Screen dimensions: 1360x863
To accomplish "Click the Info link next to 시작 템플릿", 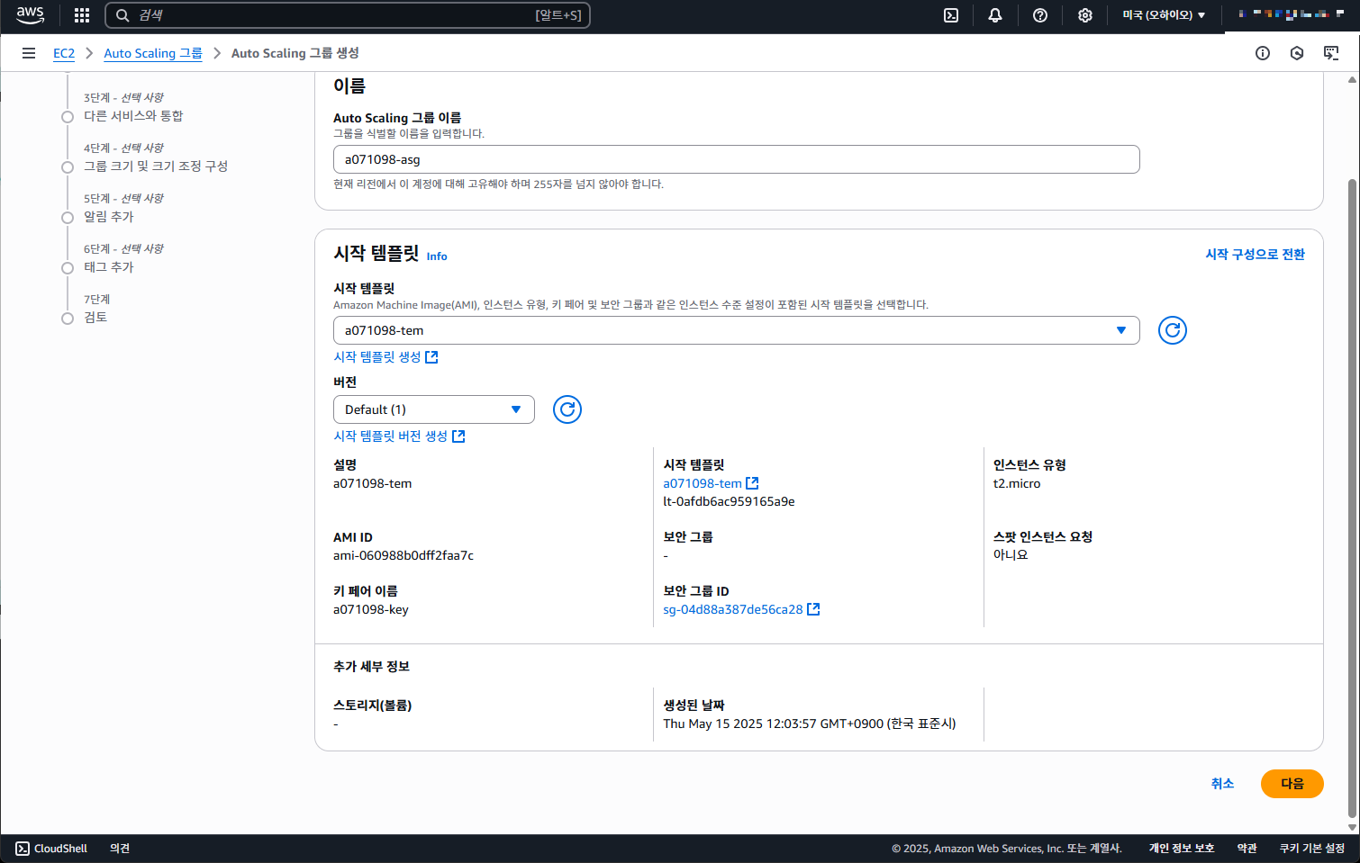I will (437, 256).
